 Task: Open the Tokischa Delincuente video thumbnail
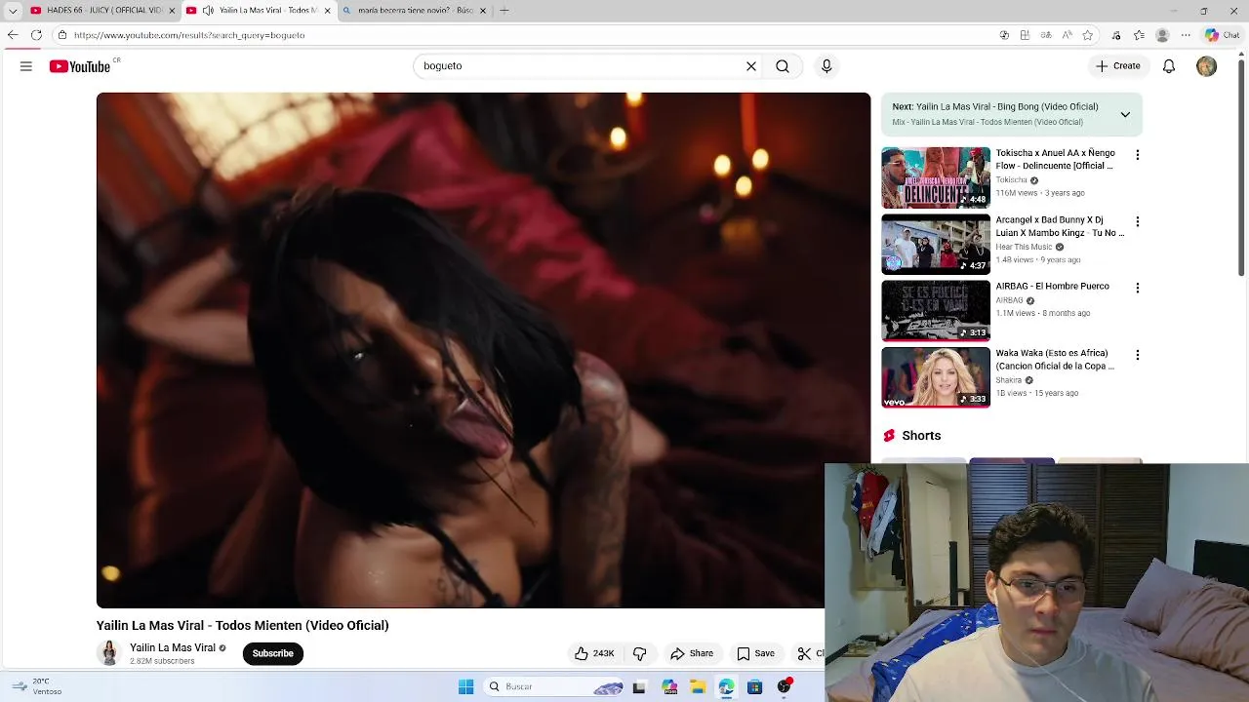pyautogui.click(x=936, y=177)
